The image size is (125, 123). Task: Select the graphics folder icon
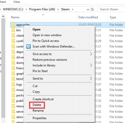tap(13, 74)
